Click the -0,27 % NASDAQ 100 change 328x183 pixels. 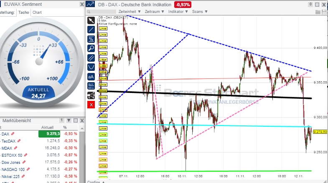tap(71, 169)
